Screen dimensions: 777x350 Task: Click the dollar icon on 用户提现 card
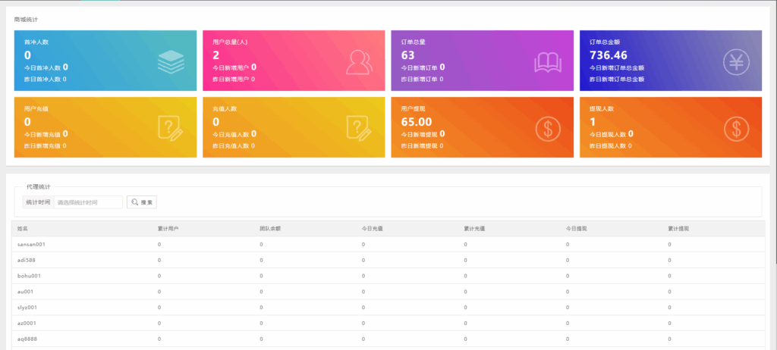(x=548, y=128)
